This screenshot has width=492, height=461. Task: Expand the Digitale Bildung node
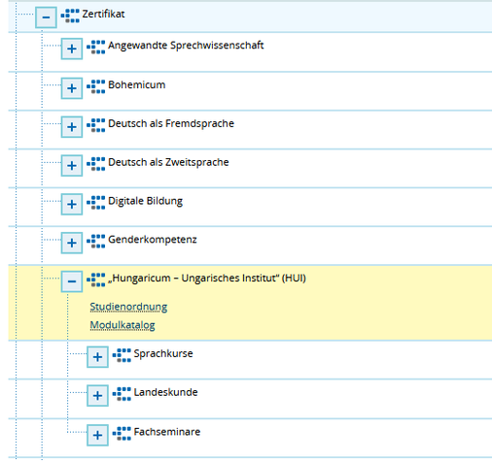pyautogui.click(x=72, y=204)
